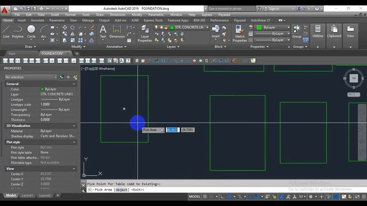
Task: Toggle polar tracking in status bar
Action: pos(229,197)
